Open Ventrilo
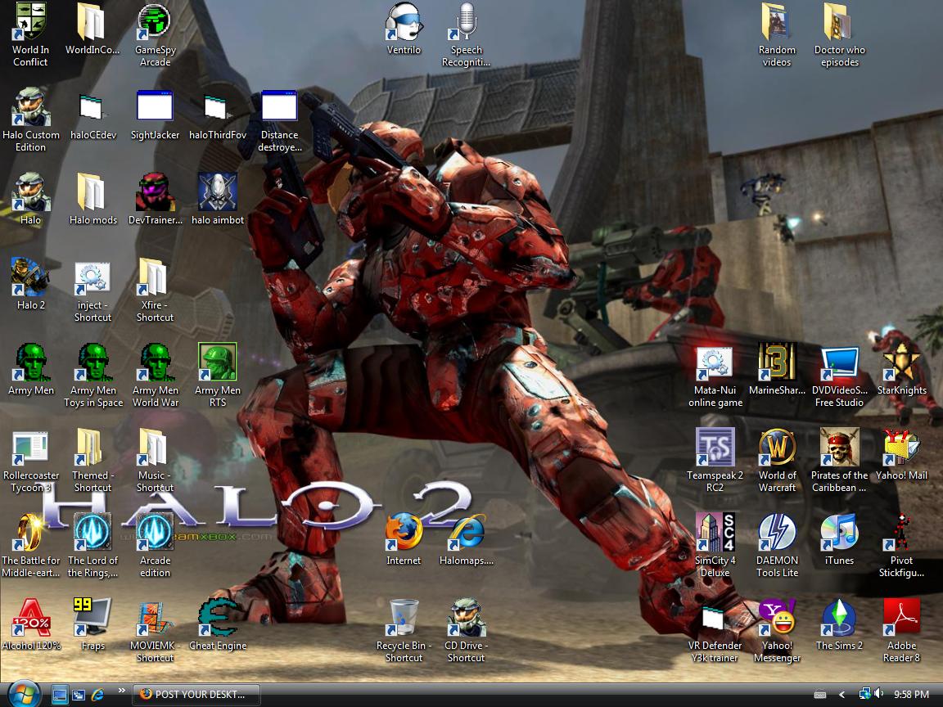 tap(403, 25)
